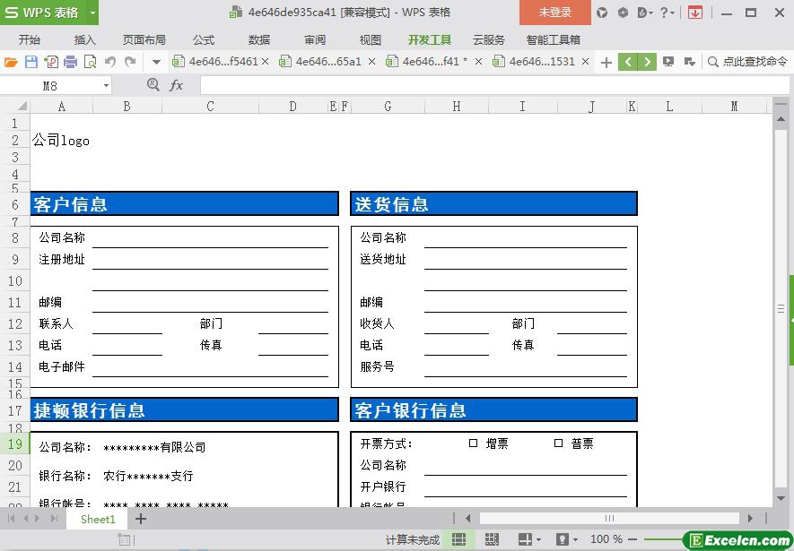Open the Name Box dropdown arrow
Viewport: 794px width, 551px height.
pos(106,85)
